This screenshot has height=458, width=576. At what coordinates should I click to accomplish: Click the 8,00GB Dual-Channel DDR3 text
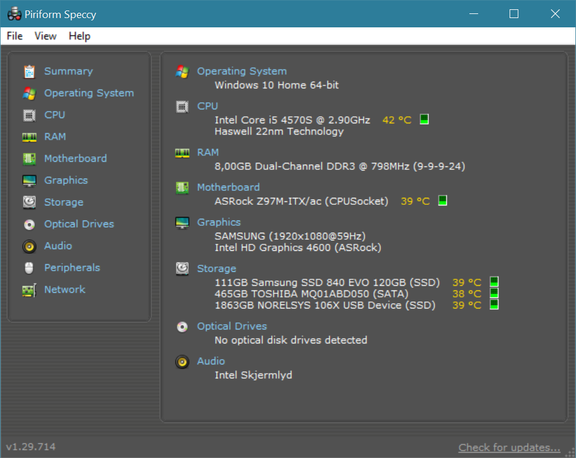click(340, 166)
